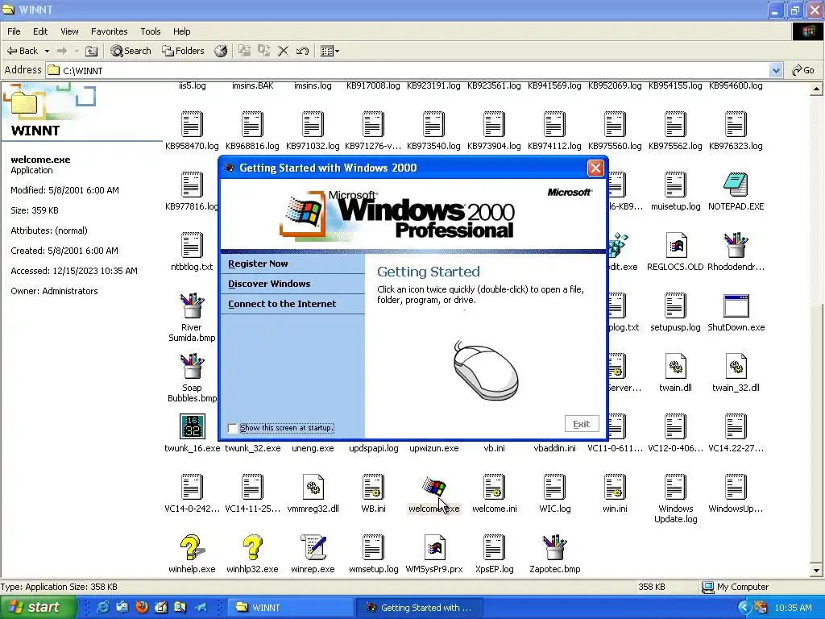Click the Go button
Image resolution: width=825 pixels, height=619 pixels.
[x=803, y=70]
